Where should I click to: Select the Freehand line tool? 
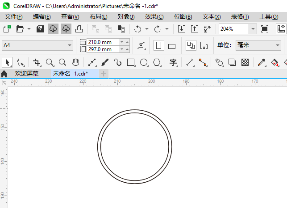[x=92, y=63]
